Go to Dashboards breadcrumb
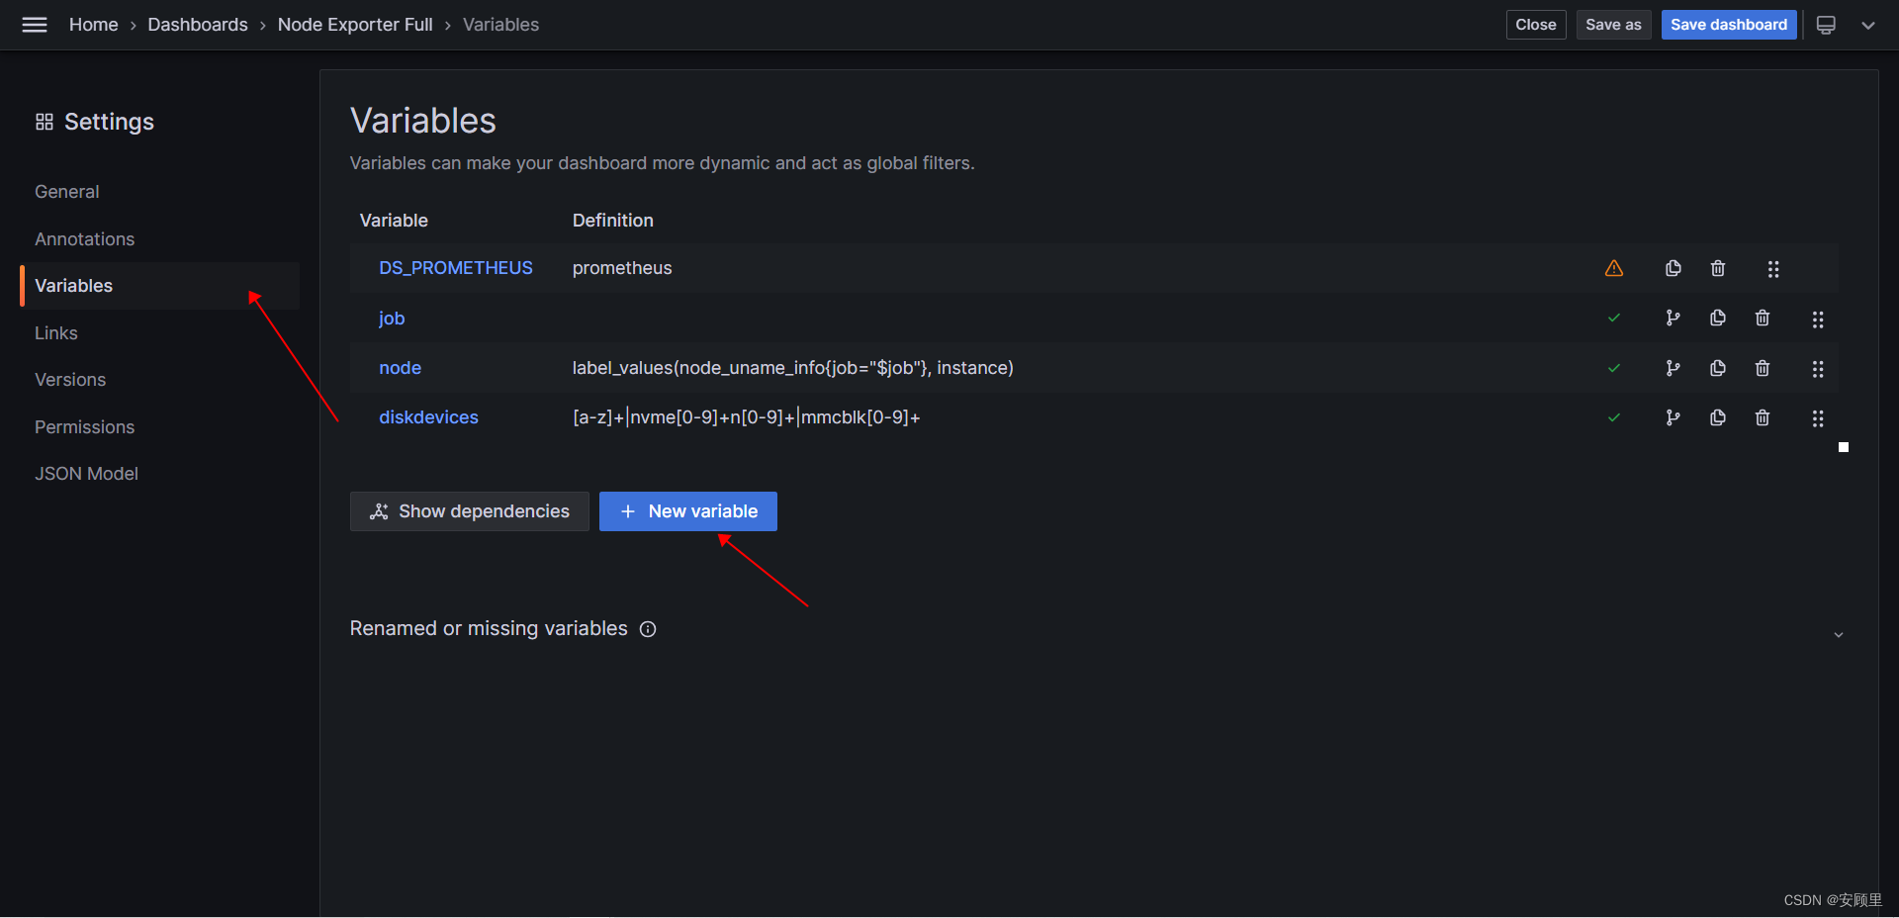Screen dimensions: 1899x918 [x=198, y=25]
